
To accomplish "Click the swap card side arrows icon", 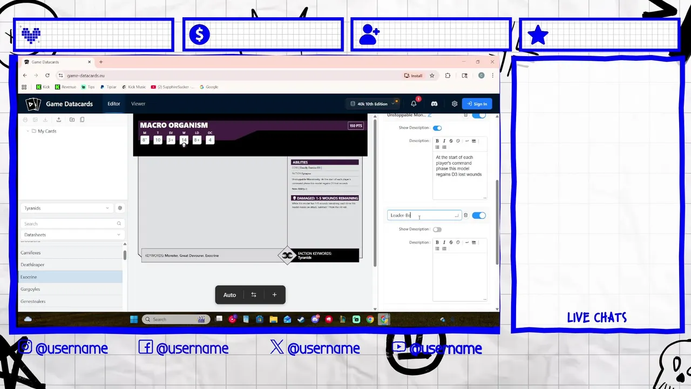I will (254, 294).
